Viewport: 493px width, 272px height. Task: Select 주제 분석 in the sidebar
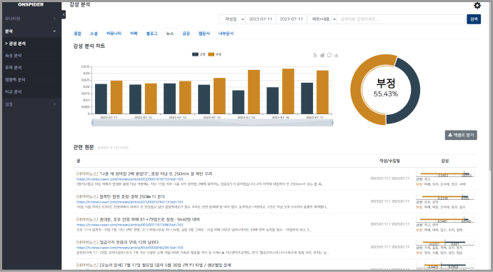click(31, 68)
